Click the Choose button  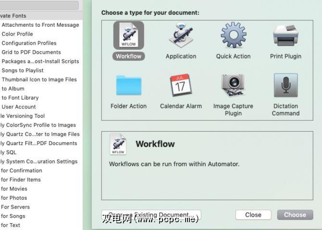pos(295,215)
